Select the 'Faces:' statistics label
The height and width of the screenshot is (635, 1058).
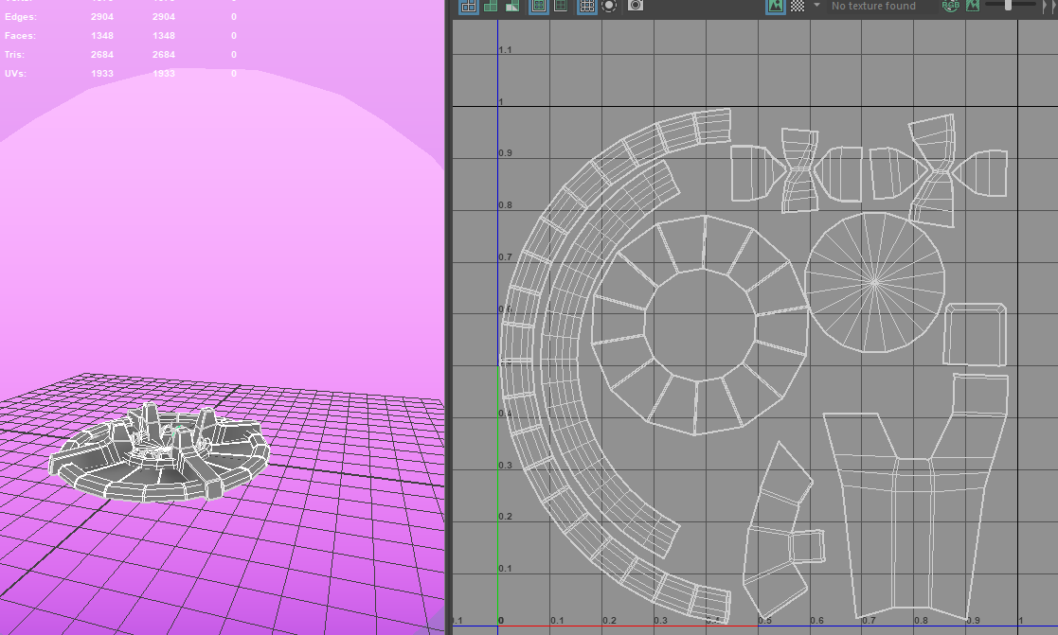click(x=20, y=35)
